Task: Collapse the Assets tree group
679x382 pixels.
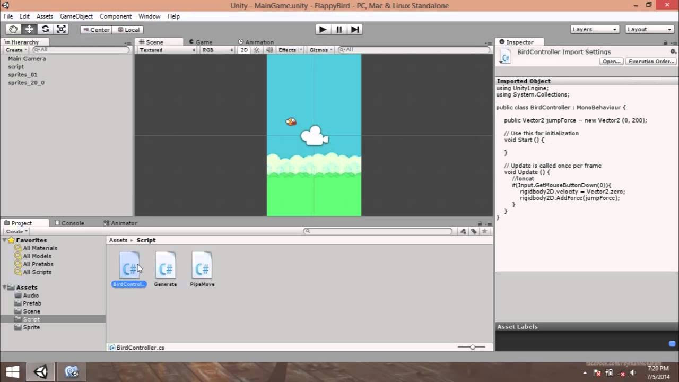Action: (5, 288)
